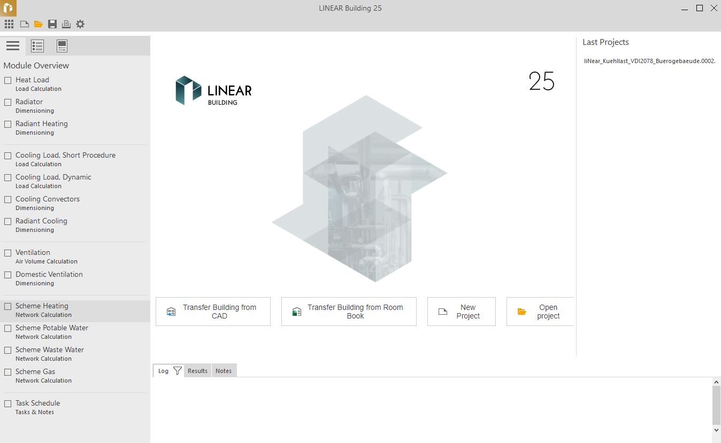Viewport: 721px width, 443px height.
Task: Enable the Cooling Load, Dynamic checkbox
Action: pos(8,177)
